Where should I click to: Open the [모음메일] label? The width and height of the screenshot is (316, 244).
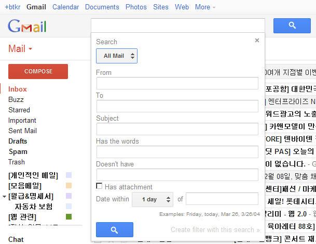click(25, 186)
